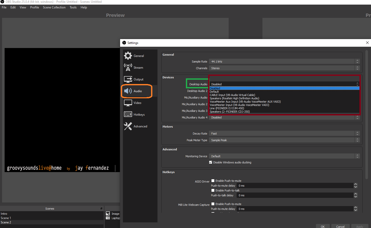Open the Peak Meter Type dropdown
Image resolution: width=371 pixels, height=228 pixels.
[284, 140]
